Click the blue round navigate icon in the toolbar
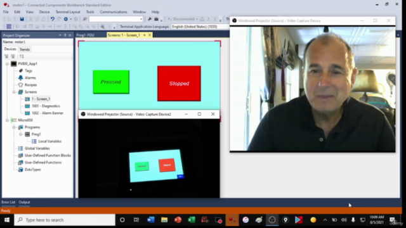This screenshot has height=228, width=406. 66,19
